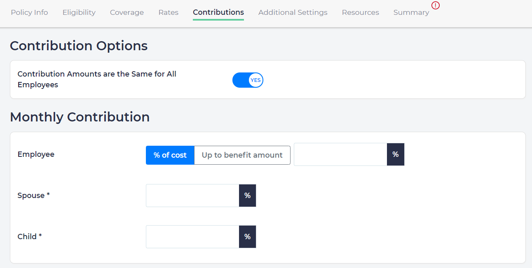Open the Policy Info tab
532x268 pixels.
click(x=29, y=12)
